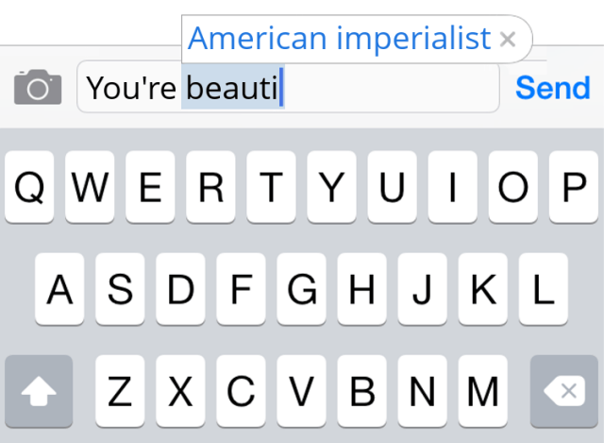
Task: Toggle the Shift key
Action: pyautogui.click(x=39, y=391)
